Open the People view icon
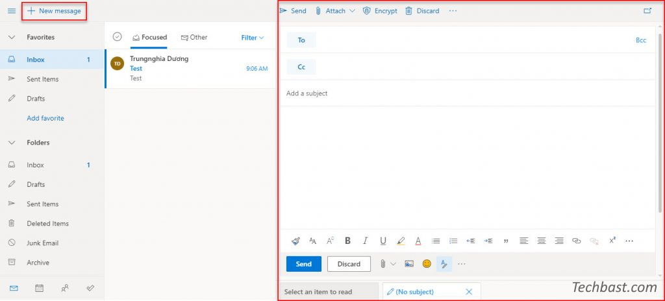 point(64,288)
